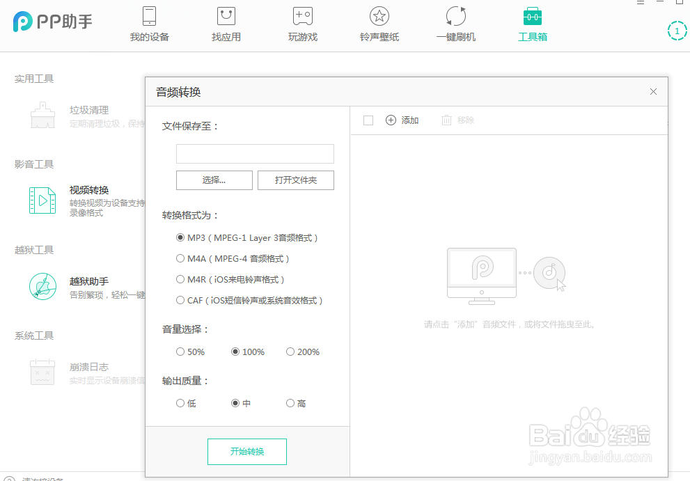
Task: Click the save path input field
Action: click(255, 153)
